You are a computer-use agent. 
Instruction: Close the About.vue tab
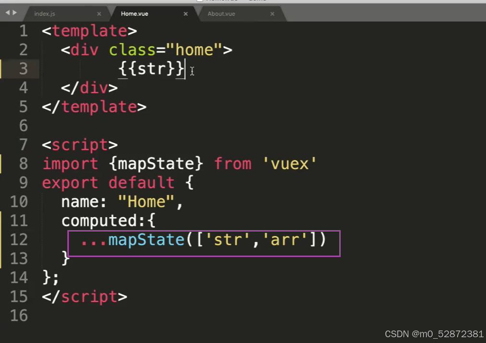pos(272,13)
